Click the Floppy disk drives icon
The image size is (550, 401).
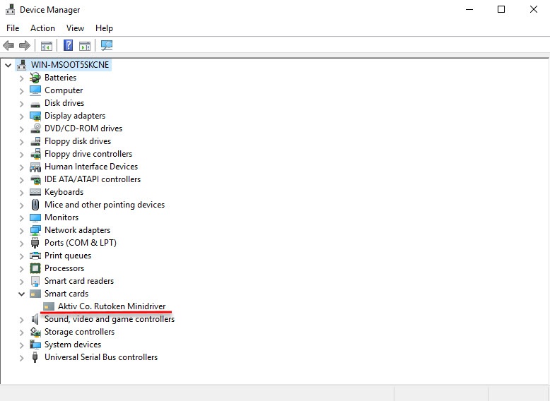point(35,141)
